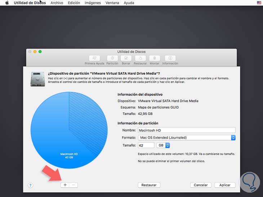Screen dimensions: 263x197
Task: Open the Formato dropdown
Action: 187,138
